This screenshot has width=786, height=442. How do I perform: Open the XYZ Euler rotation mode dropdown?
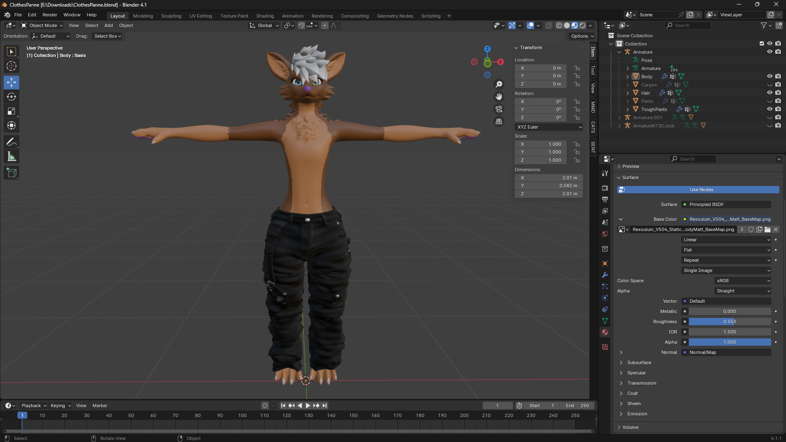[x=549, y=127]
